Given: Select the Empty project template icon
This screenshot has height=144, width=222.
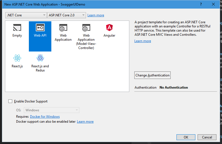Looking at the screenshot, I should click(x=17, y=28).
